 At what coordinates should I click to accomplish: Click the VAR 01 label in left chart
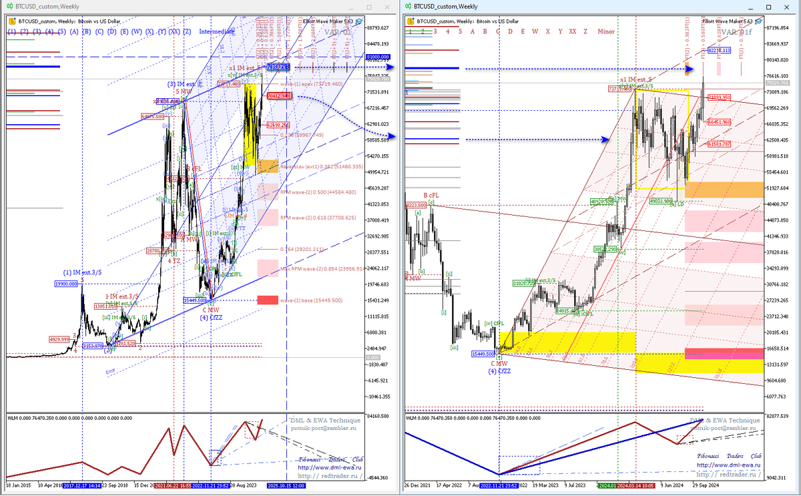[x=338, y=31]
